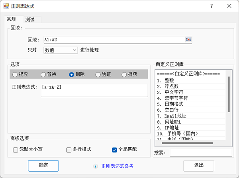239x178 pixels.
Task: Click the 退出 button
Action: point(199,166)
